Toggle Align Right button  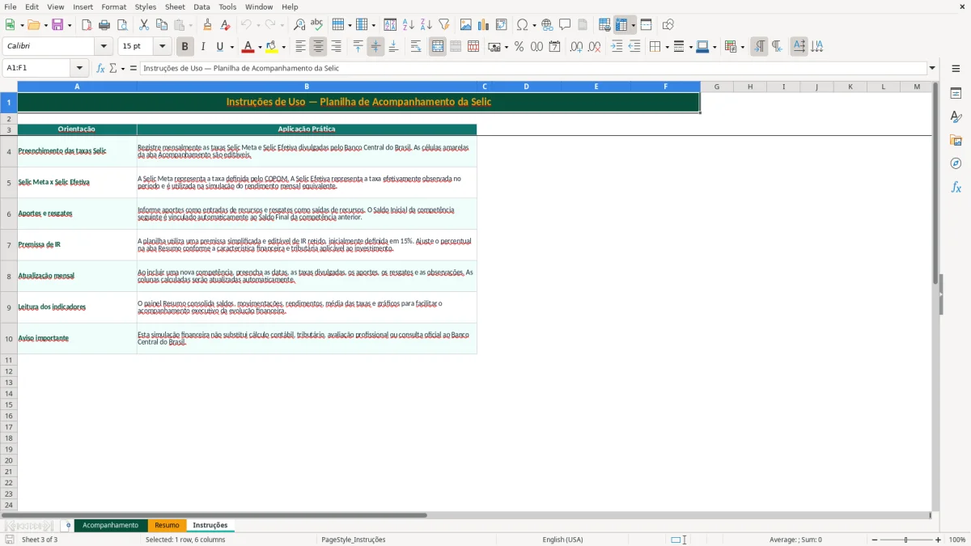337,47
